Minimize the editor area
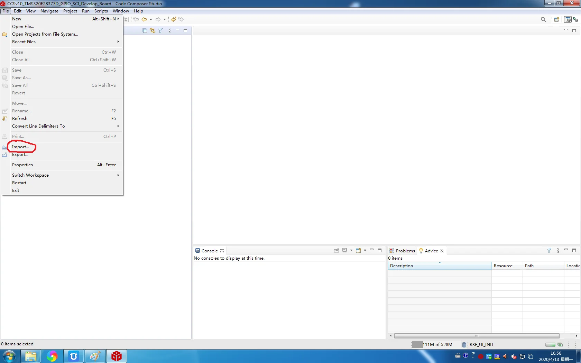 click(566, 30)
